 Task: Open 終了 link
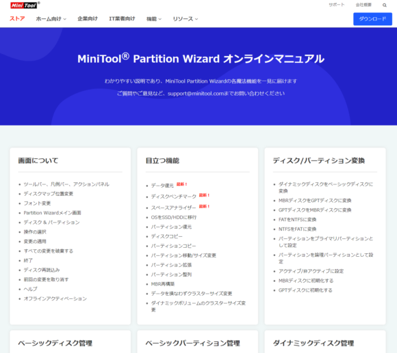click(28, 260)
